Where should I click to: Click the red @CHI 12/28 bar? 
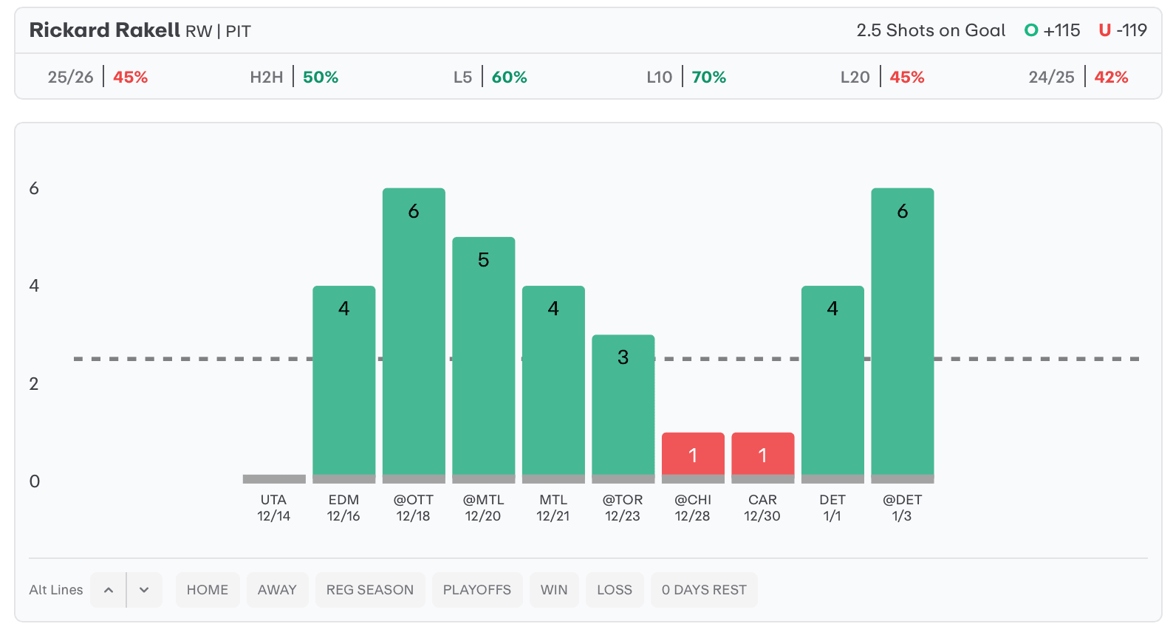tap(693, 454)
